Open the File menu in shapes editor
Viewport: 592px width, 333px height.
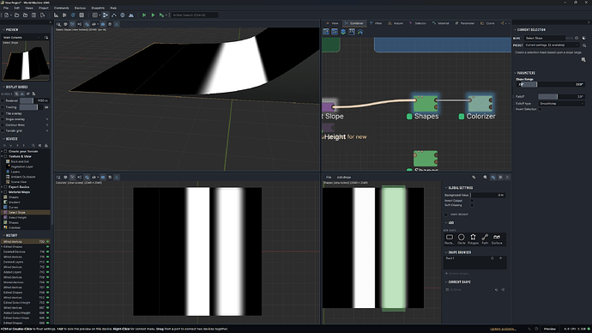[x=329, y=177]
